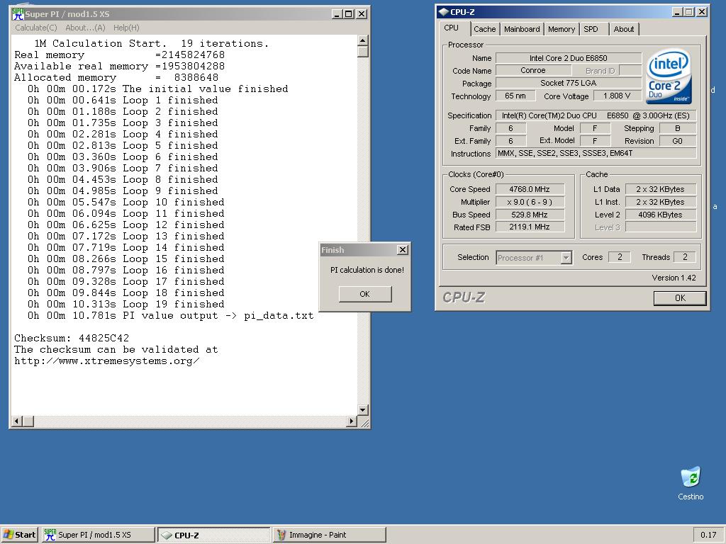The height and width of the screenshot is (544, 726).
Task: Switch to Immagine - Paint taskbar button
Action: coord(329,535)
